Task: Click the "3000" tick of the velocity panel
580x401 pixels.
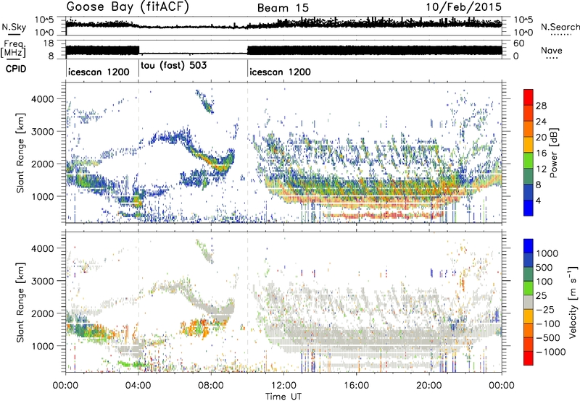Action: coord(43,281)
